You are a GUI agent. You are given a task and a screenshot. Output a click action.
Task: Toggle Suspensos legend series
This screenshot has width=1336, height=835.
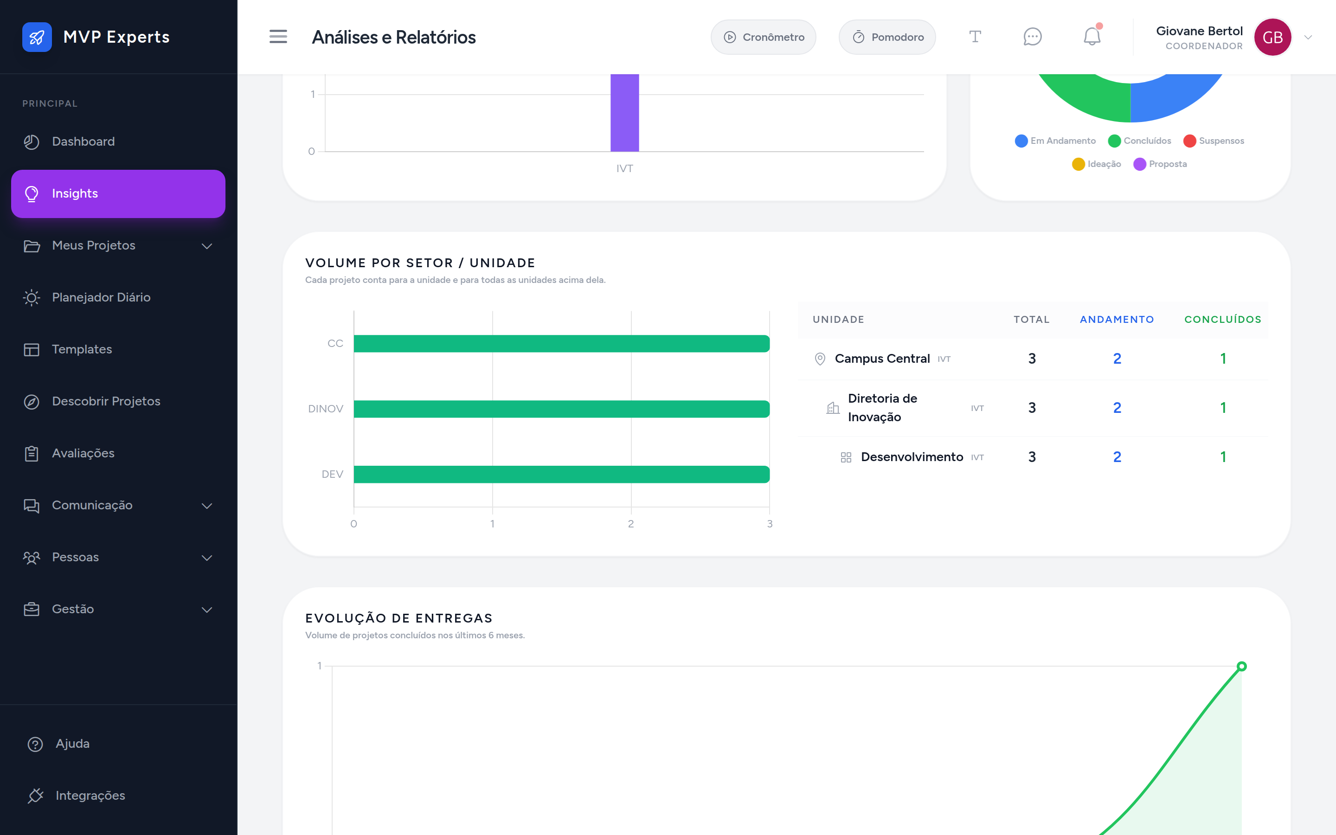pos(1214,141)
